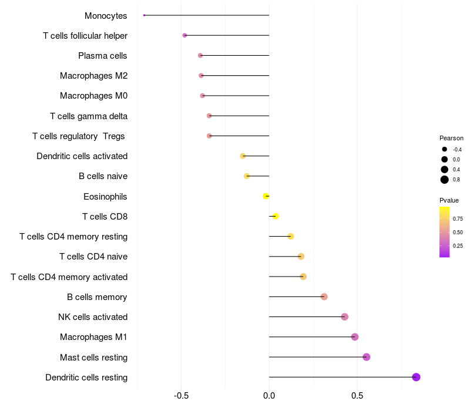The image size is (470, 411).
Task: Select the Pearson 0.0 legend circle
Action: pos(445,159)
